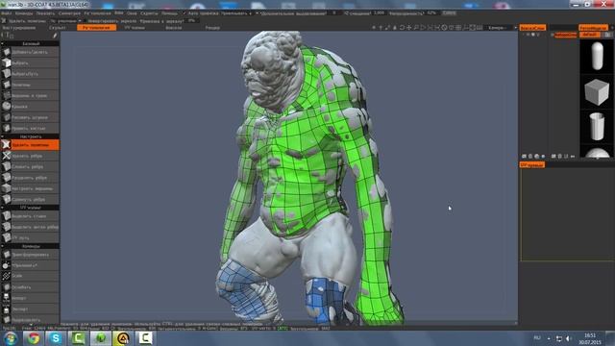This screenshot has width=615, height=346.
Task: Select the Править кистью (Brush) tool
Action: [30, 128]
